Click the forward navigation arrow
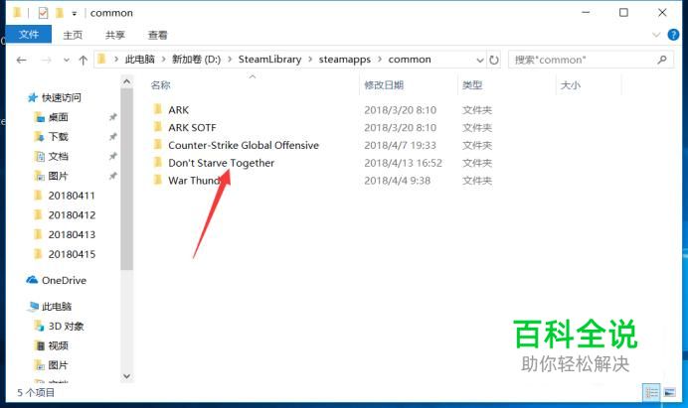 coord(46,60)
